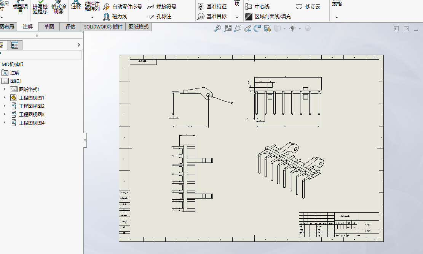Select the 工程图视图1 tree item
This screenshot has height=254, width=423.
click(x=27, y=98)
